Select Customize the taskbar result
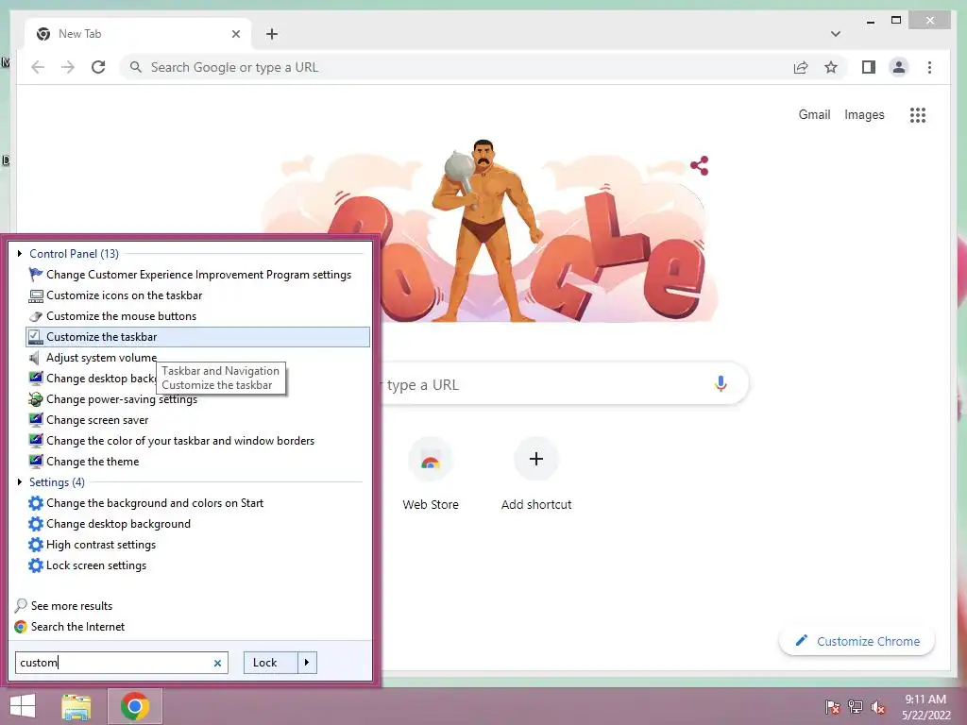 coord(198,337)
